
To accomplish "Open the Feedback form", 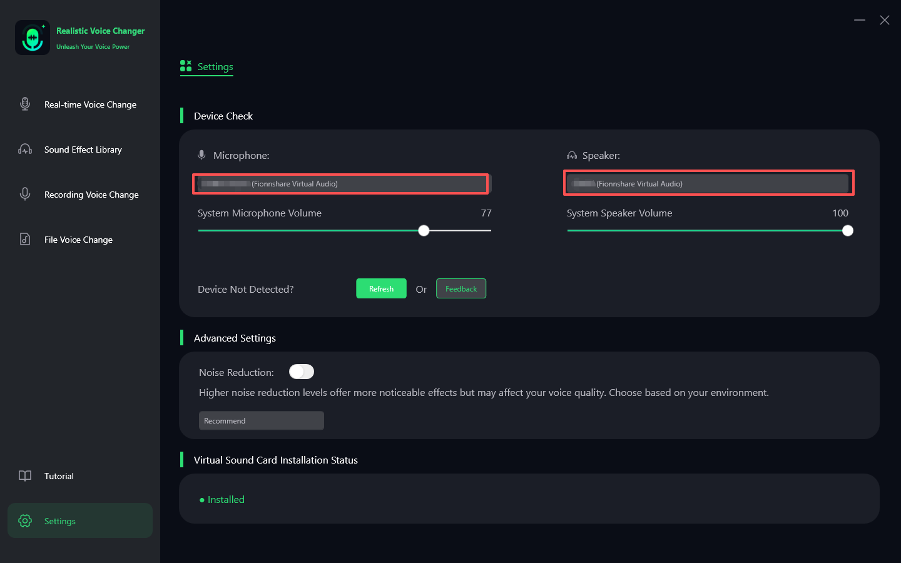I will tap(461, 288).
